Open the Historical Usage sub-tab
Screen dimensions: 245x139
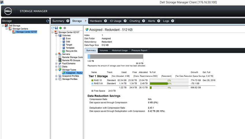click(120, 51)
